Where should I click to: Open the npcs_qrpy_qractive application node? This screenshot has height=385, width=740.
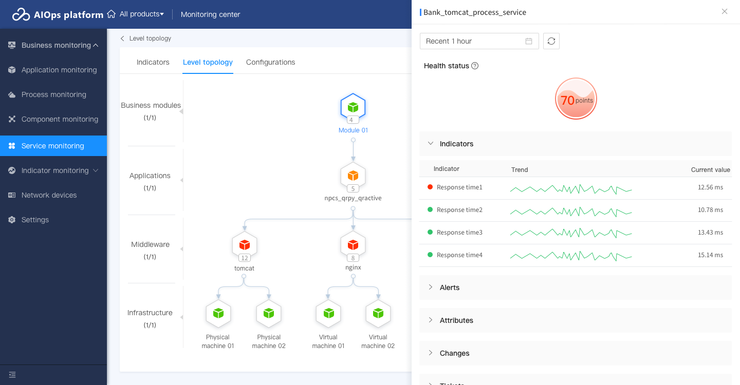(x=353, y=176)
